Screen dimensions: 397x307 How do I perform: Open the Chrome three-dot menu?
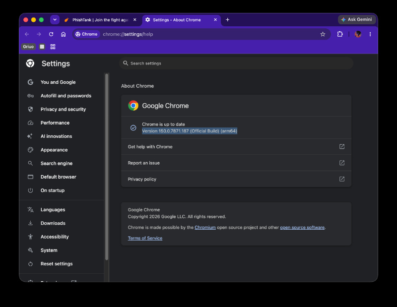click(370, 34)
